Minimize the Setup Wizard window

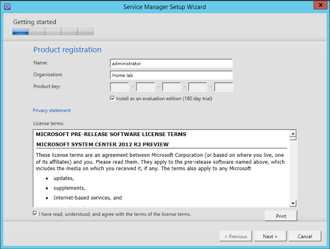295,6
